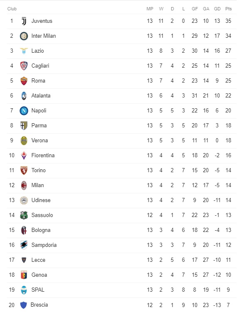Click the Sampdoria crest icon

tap(24, 245)
